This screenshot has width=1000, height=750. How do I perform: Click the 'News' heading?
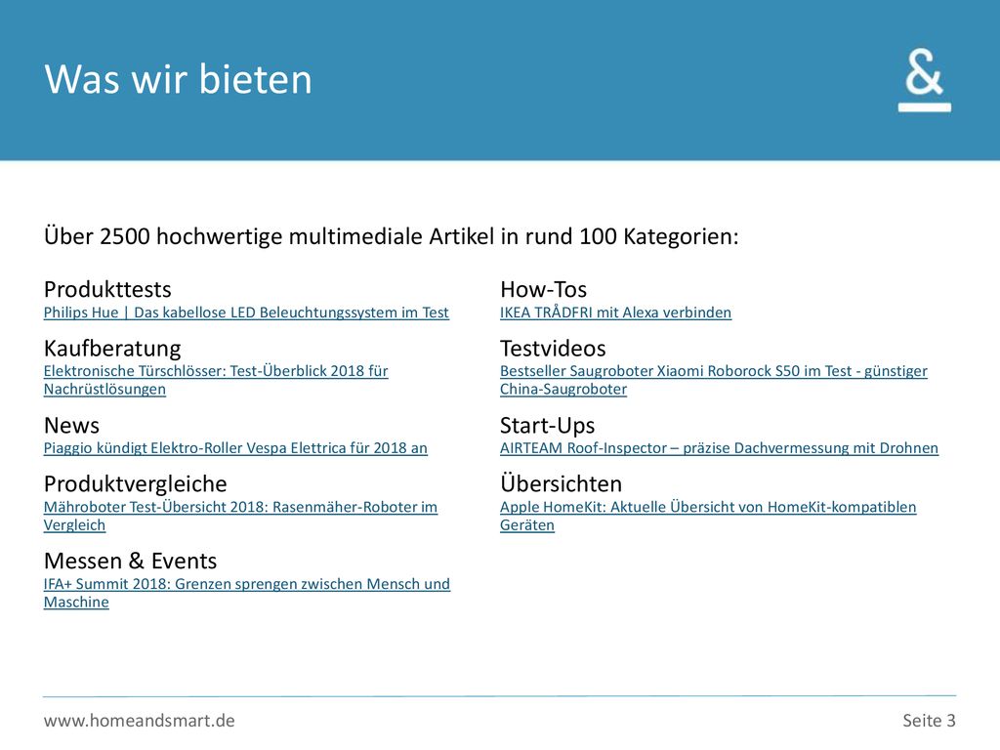71,426
